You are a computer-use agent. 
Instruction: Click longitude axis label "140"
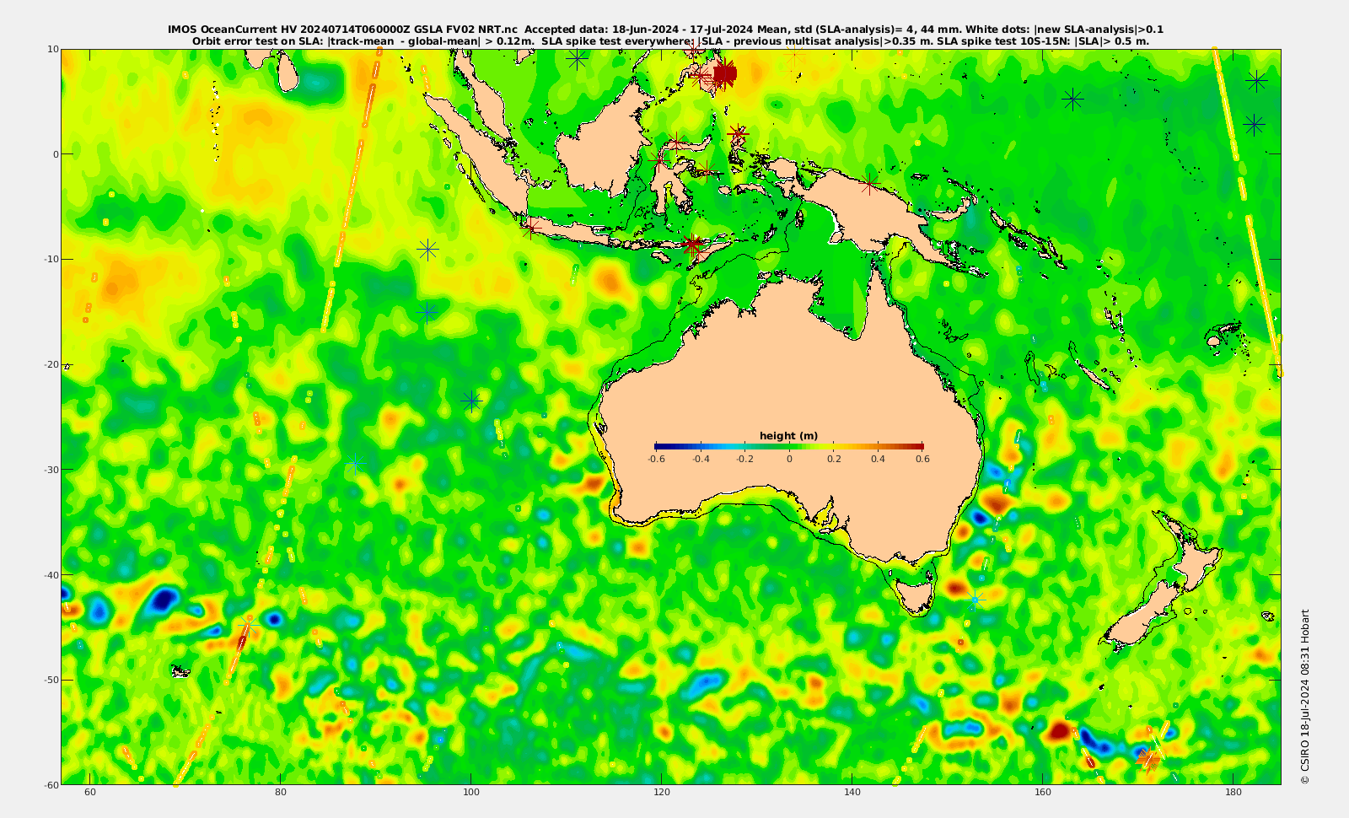[852, 793]
